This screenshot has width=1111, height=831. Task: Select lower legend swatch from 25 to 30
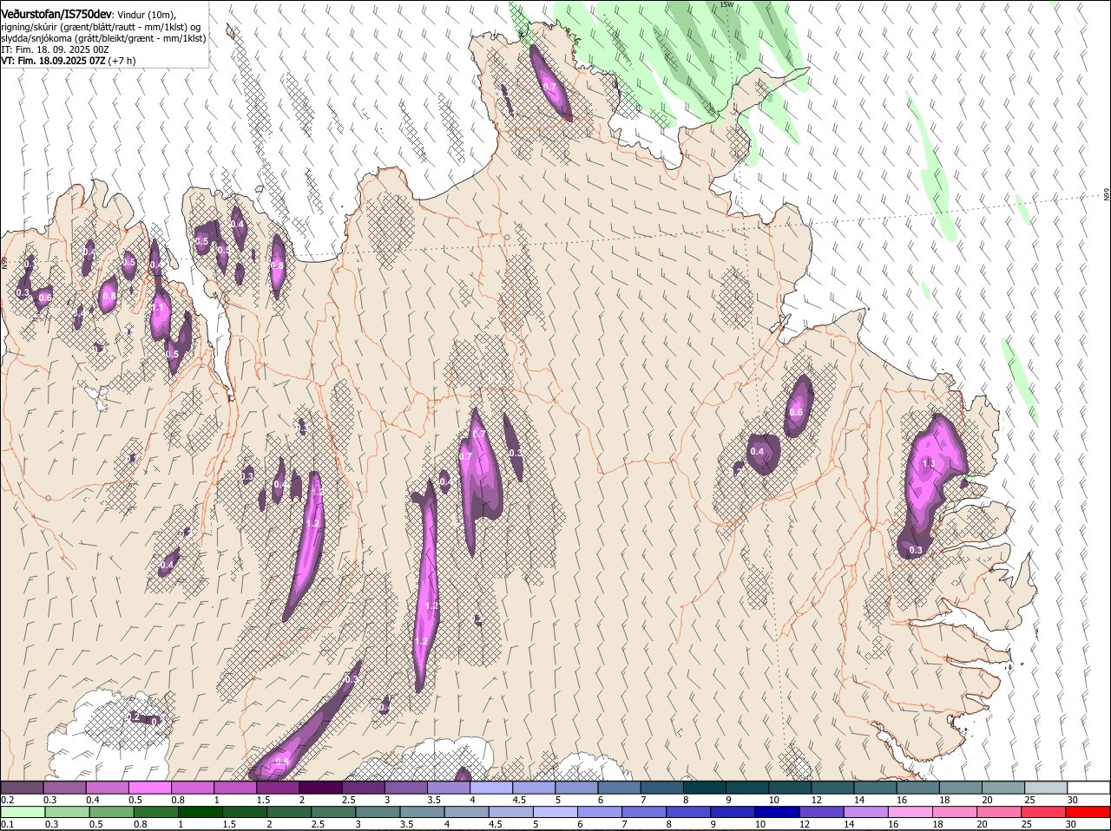(1043, 812)
